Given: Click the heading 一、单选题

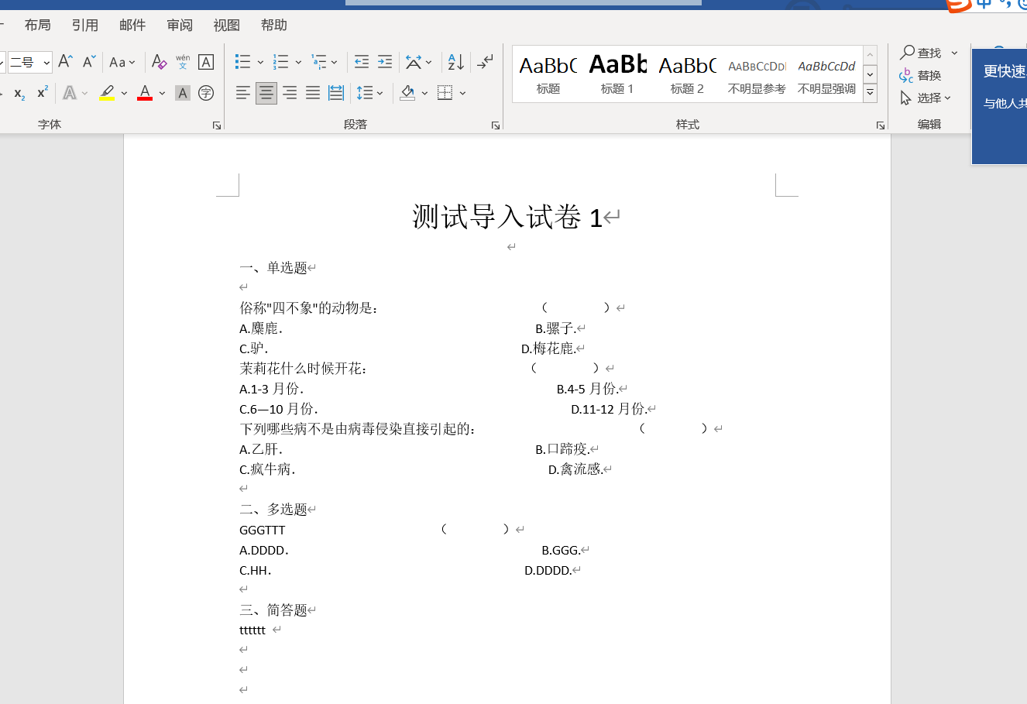Looking at the screenshot, I should pyautogui.click(x=273, y=268).
